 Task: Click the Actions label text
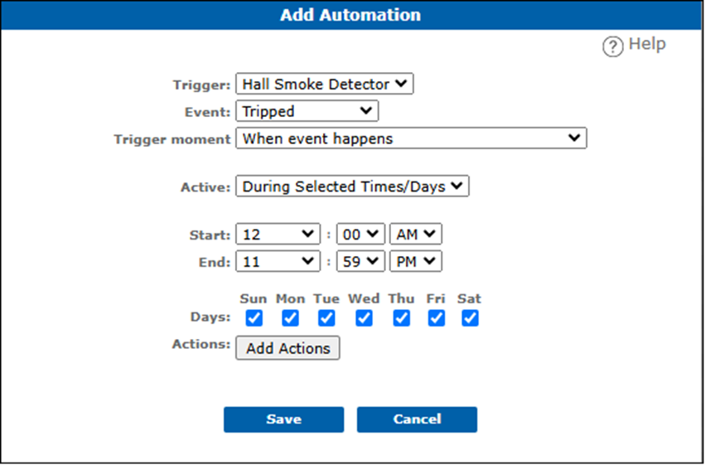point(201,345)
